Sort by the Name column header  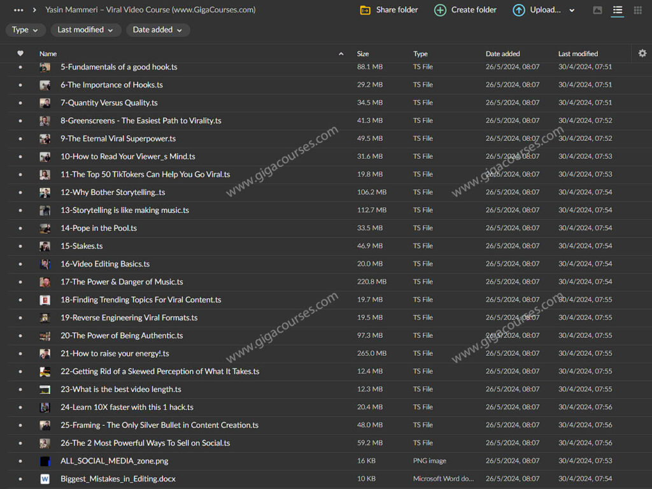[48, 54]
